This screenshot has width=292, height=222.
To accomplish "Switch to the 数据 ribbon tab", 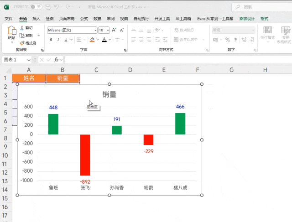I will [97, 19].
